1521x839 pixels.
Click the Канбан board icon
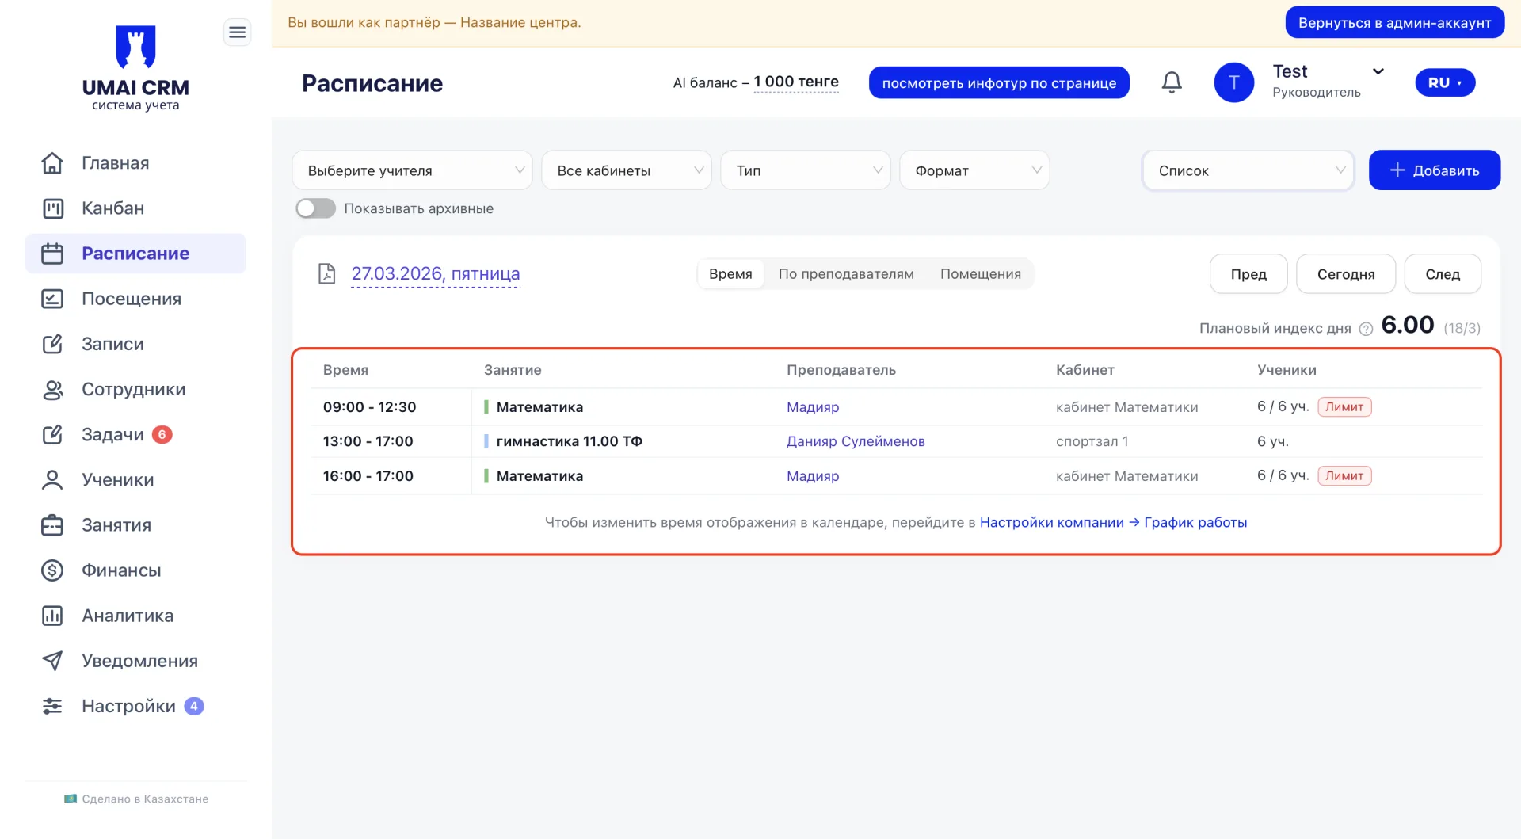[x=52, y=208]
